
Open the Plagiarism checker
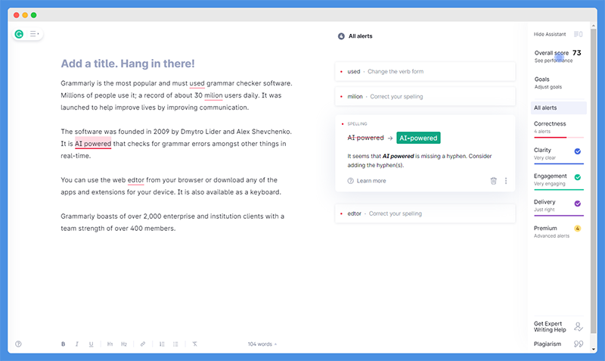point(548,344)
